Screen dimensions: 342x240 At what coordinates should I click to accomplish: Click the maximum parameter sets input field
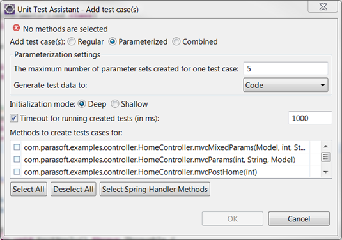coord(286,69)
